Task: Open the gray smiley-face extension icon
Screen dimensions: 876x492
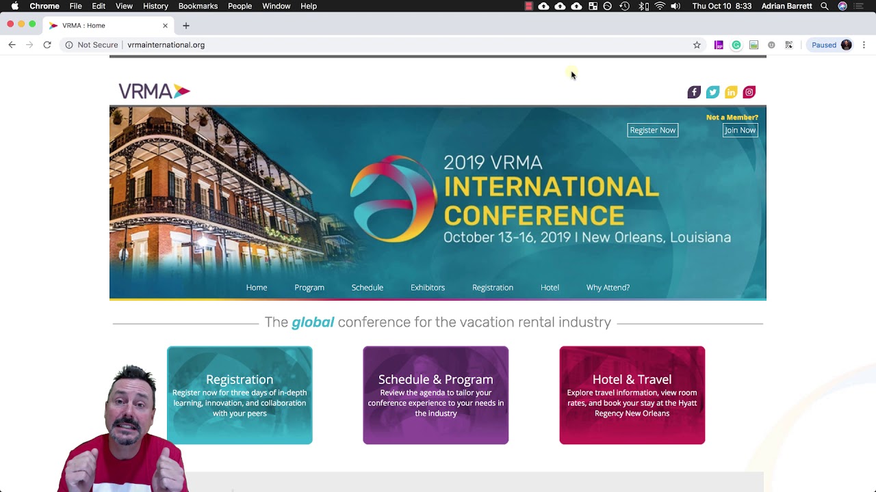Action: pos(771,45)
